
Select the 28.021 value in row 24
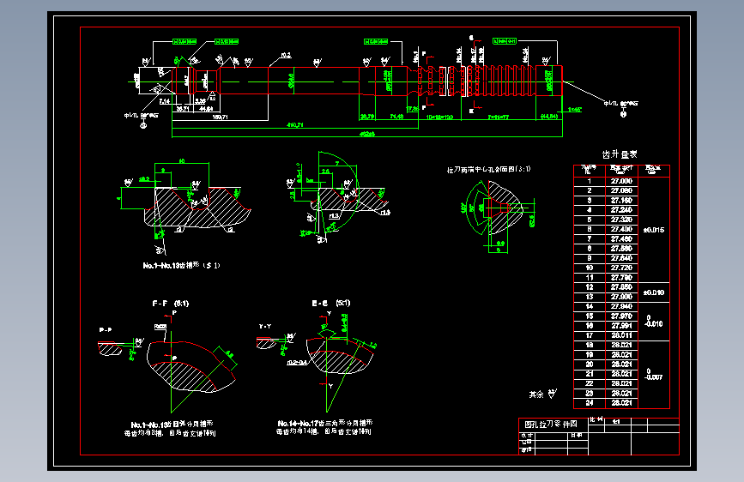point(621,403)
